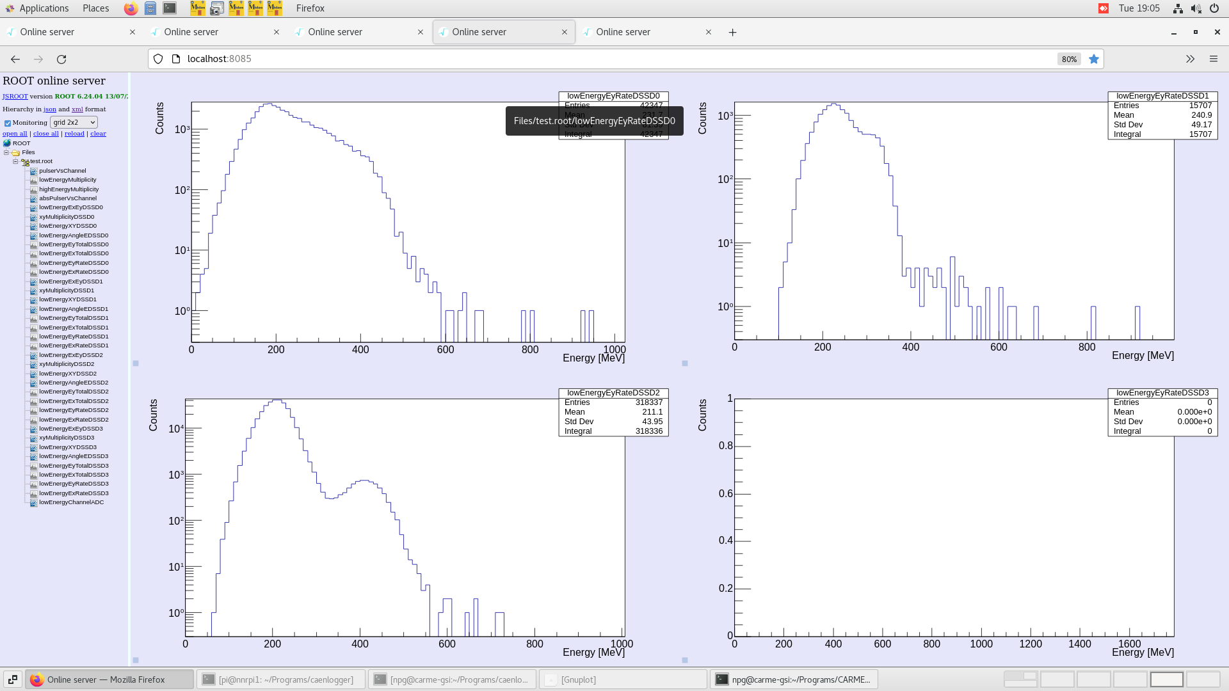Click the Files folder icon in the tree

[15, 152]
